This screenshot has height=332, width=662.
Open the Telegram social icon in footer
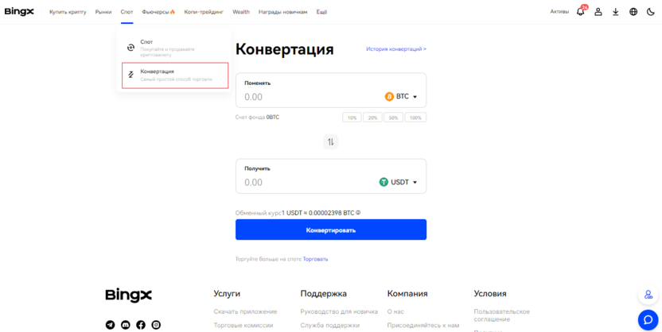110,325
